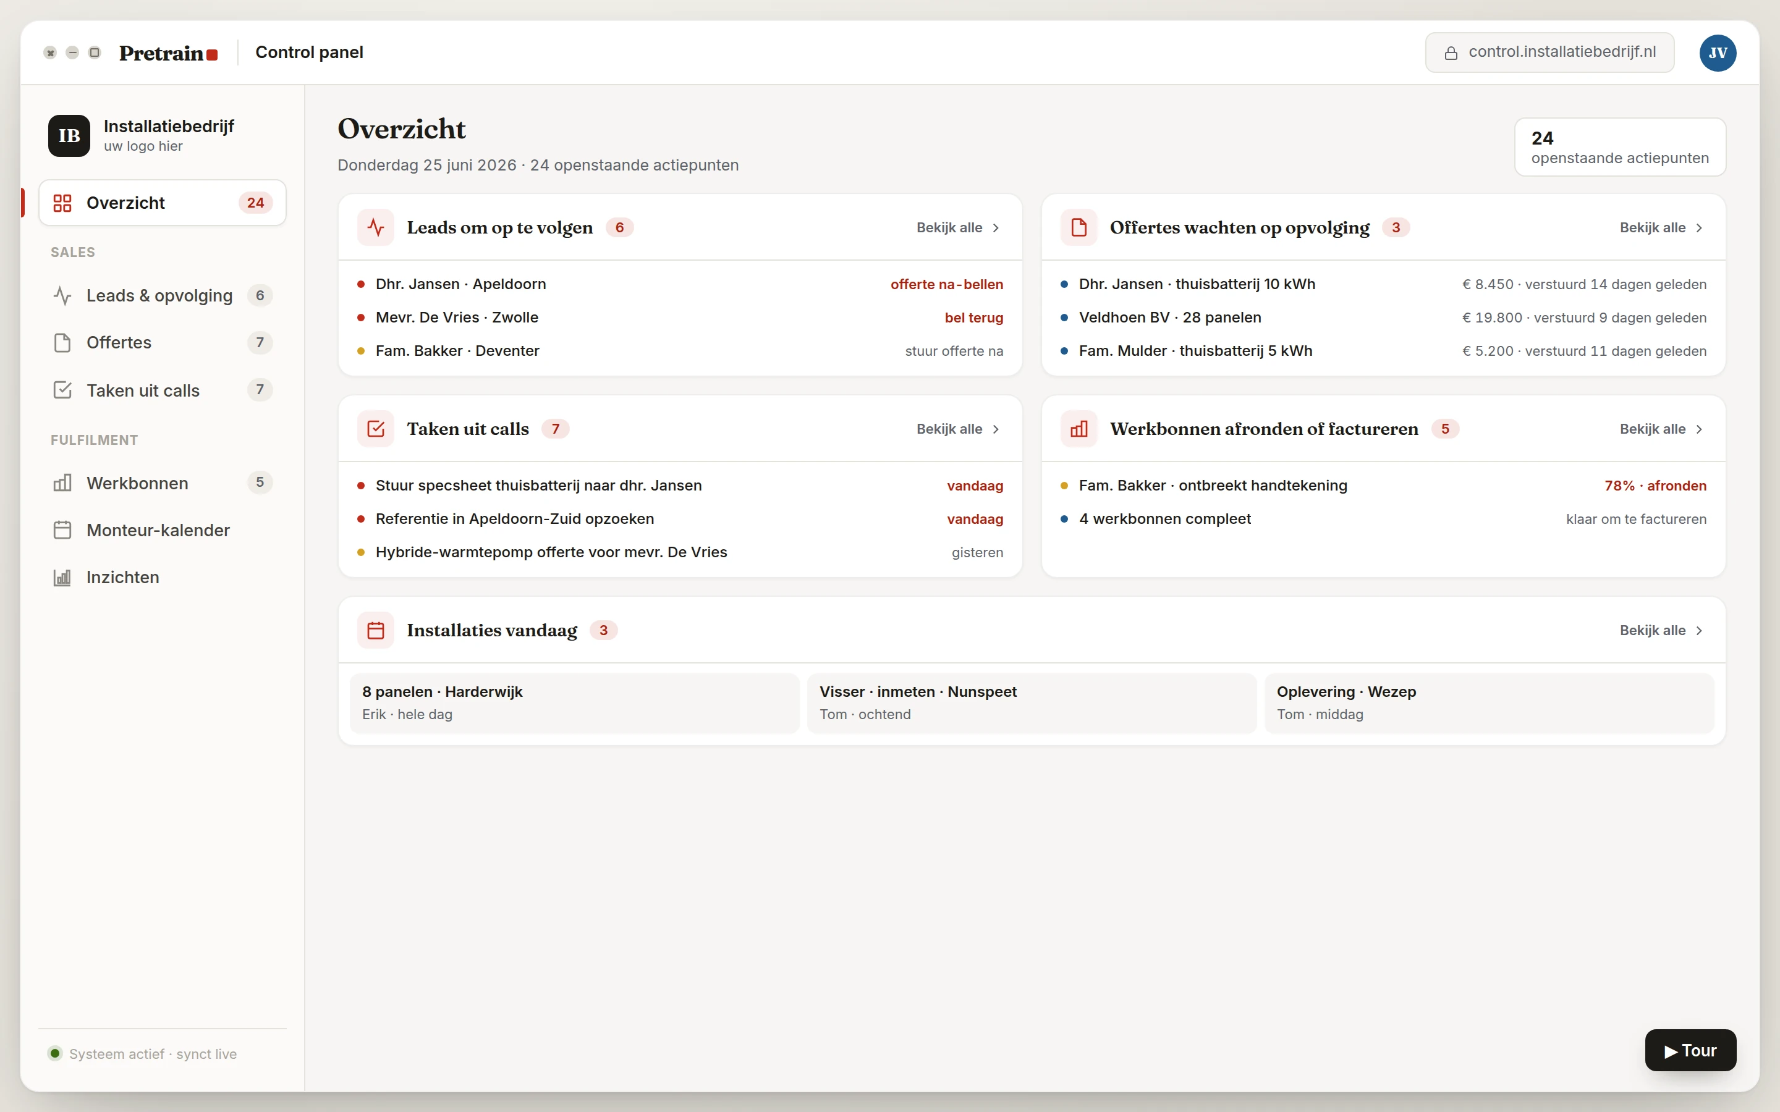Open task Stuur specsheet thuisbatterij naar dhr. Jansen
This screenshot has width=1780, height=1112.
pyautogui.click(x=680, y=486)
